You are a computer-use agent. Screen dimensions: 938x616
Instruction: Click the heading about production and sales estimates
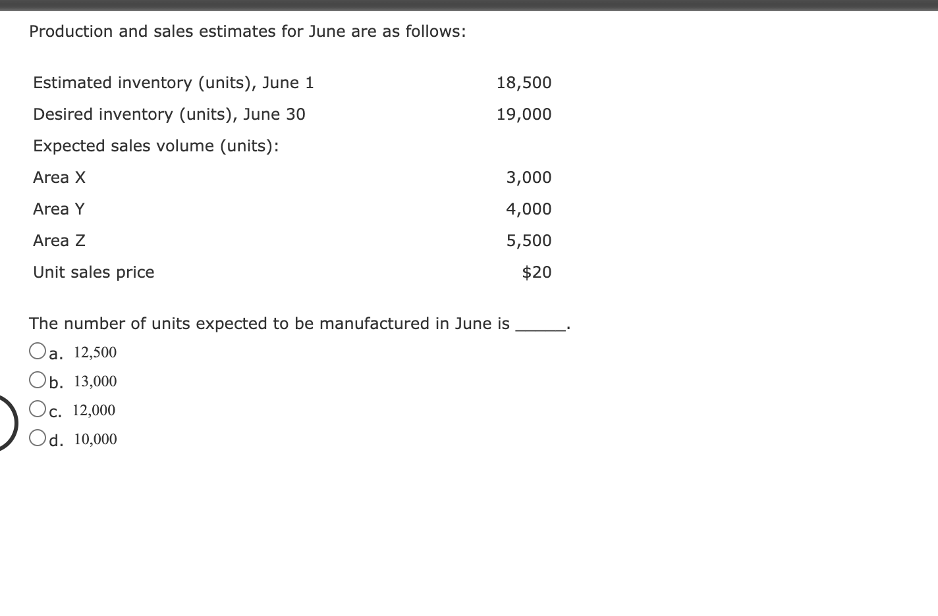coord(248,31)
